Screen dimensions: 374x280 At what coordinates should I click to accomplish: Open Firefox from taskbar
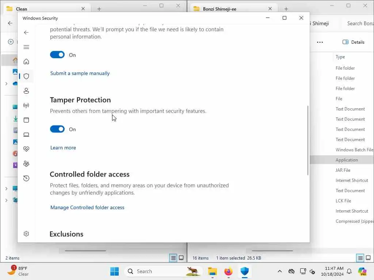(x=229, y=271)
